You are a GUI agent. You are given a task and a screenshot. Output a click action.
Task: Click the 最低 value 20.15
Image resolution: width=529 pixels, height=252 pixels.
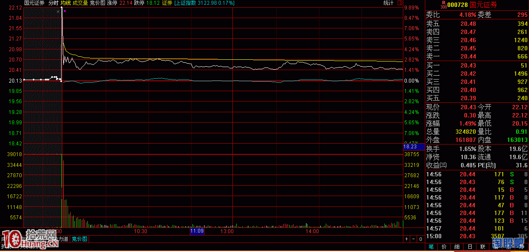(520, 123)
